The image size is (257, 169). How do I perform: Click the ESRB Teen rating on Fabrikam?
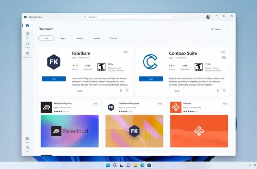pos(101,67)
